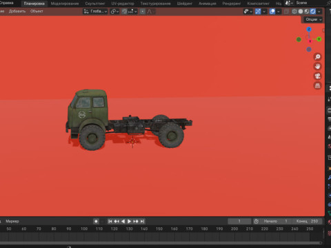Play the animation forward
The width and height of the screenshot is (331, 248).
coord(129,221)
